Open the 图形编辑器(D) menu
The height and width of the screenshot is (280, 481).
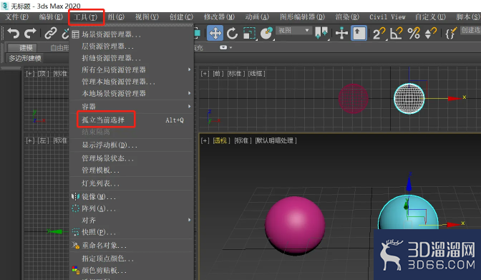(302, 17)
